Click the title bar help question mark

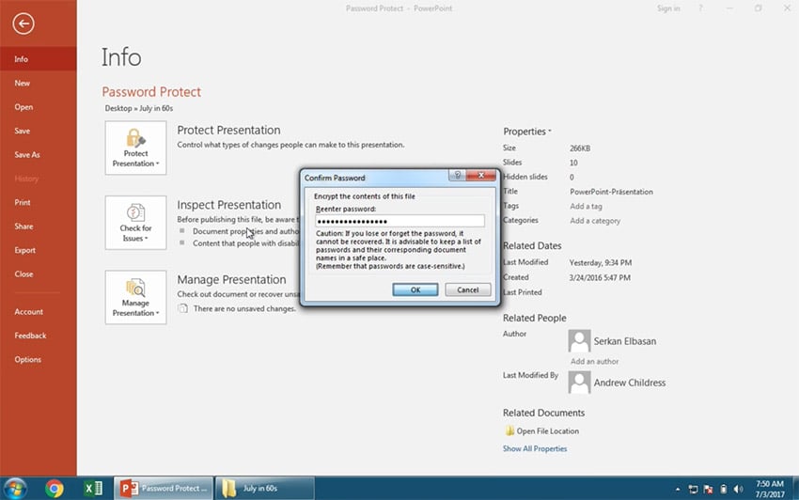pos(700,8)
